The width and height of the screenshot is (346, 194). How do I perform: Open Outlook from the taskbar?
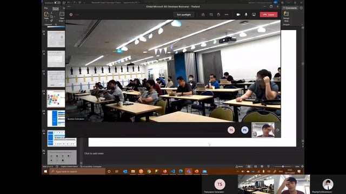click(x=125, y=171)
